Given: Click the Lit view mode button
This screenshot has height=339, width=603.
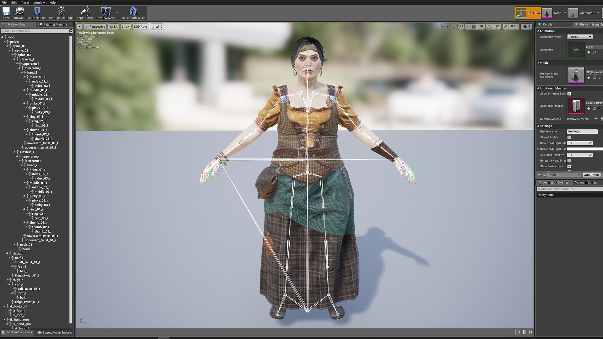Looking at the screenshot, I should pos(114,27).
